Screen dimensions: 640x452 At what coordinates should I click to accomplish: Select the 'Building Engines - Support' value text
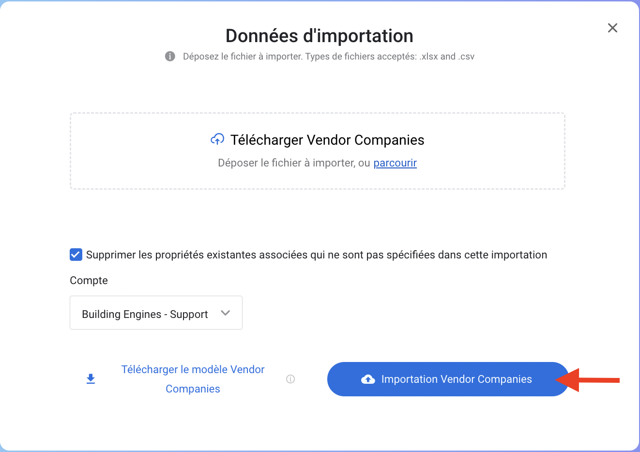click(x=145, y=315)
